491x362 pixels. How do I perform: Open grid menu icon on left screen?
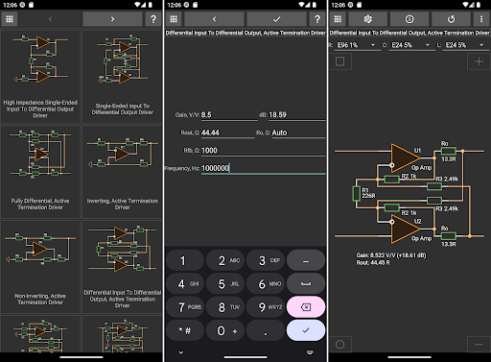(x=10, y=19)
